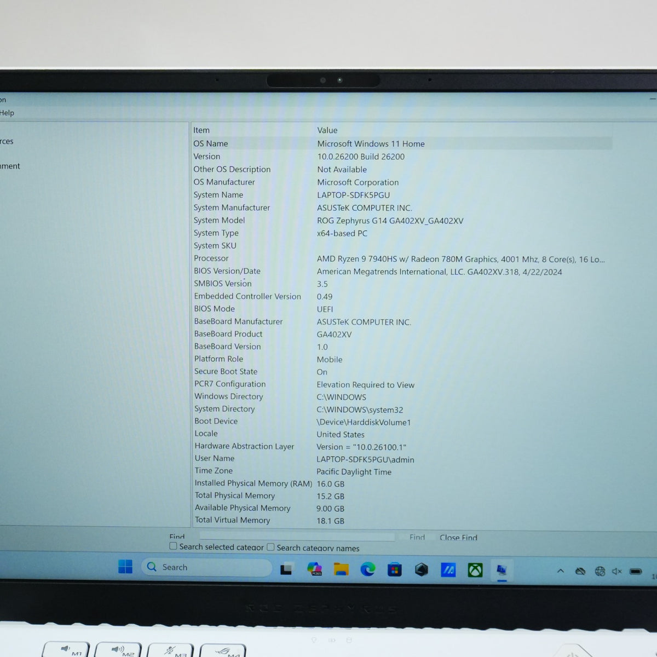657x657 pixels.
Task: Select the 'System Name' row label
Action: pyautogui.click(x=218, y=195)
